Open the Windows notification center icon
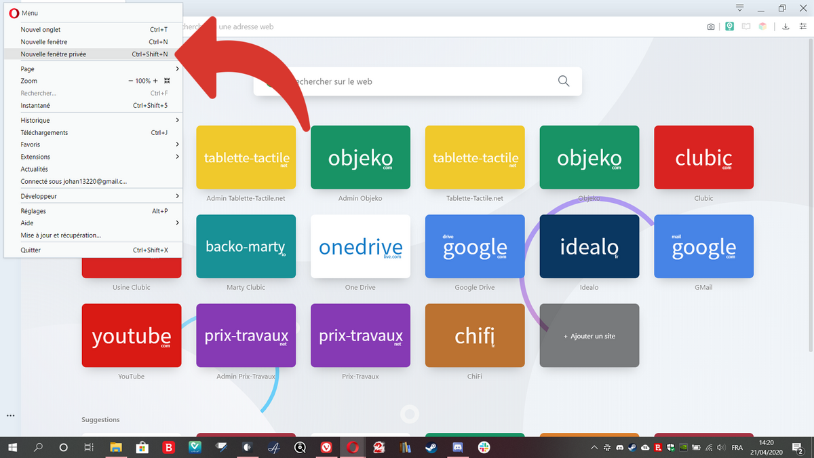Screen dimensions: 814x458 (x=798, y=447)
